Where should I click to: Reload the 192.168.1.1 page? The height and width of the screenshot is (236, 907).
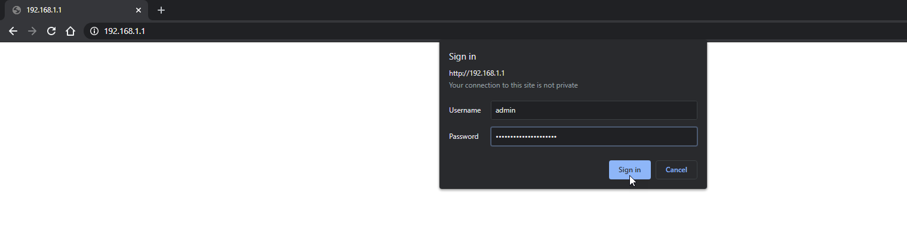tap(51, 31)
